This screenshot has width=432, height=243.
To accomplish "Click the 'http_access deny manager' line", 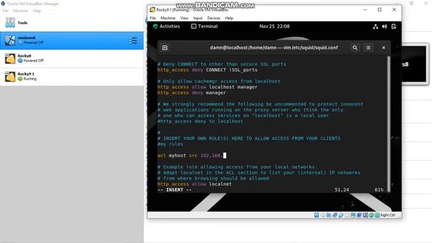I will pyautogui.click(x=192, y=93).
